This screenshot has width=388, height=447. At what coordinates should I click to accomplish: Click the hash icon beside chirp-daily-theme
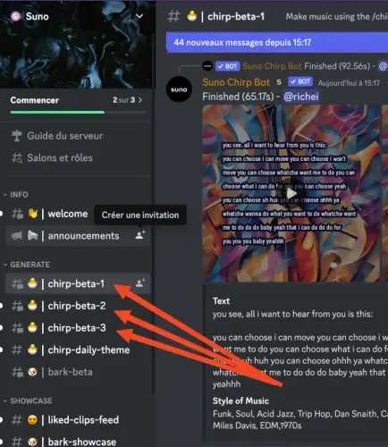coord(17,350)
